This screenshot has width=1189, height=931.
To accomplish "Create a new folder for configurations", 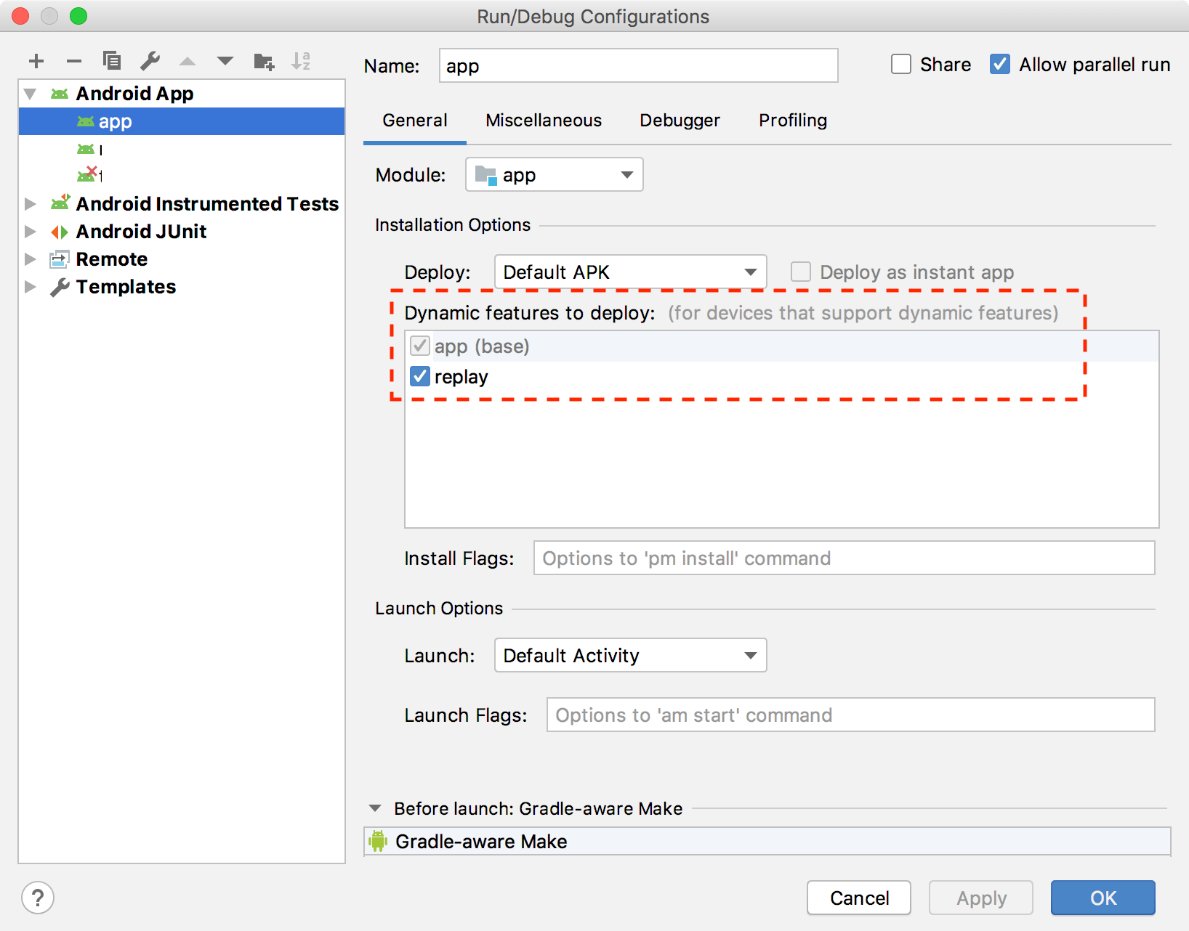I will click(x=263, y=61).
